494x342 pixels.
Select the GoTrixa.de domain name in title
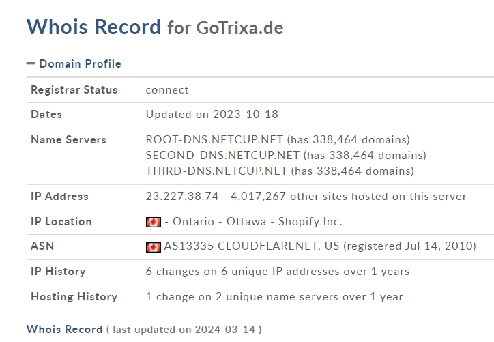239,28
